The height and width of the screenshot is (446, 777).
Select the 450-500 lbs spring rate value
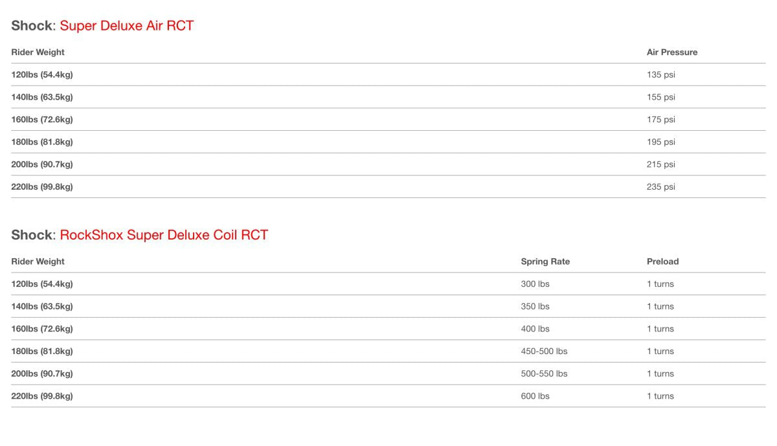coord(544,351)
